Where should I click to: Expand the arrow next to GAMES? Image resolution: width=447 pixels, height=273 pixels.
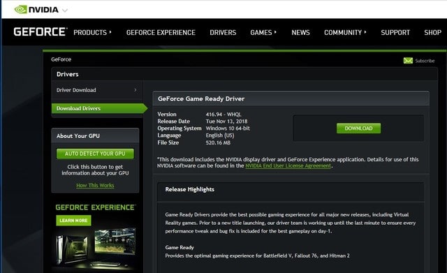coord(275,32)
